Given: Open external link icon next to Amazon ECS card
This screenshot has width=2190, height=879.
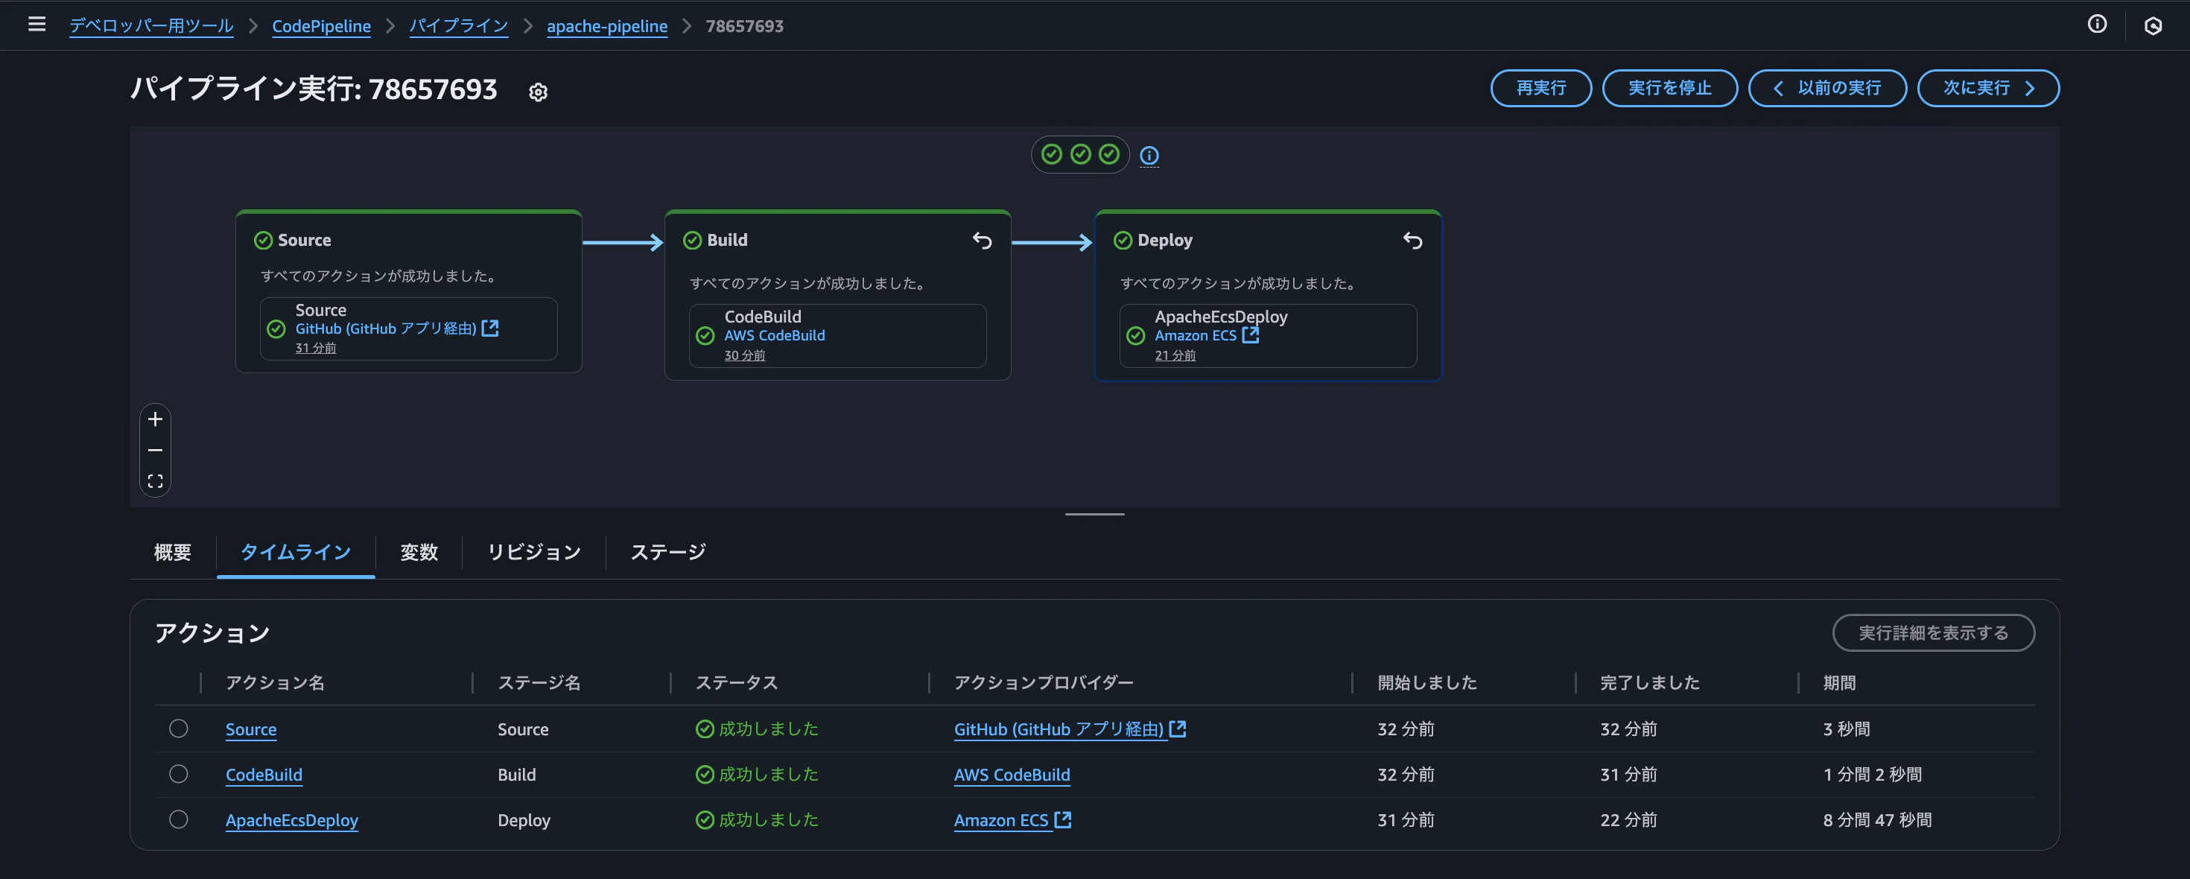Looking at the screenshot, I should point(1251,335).
